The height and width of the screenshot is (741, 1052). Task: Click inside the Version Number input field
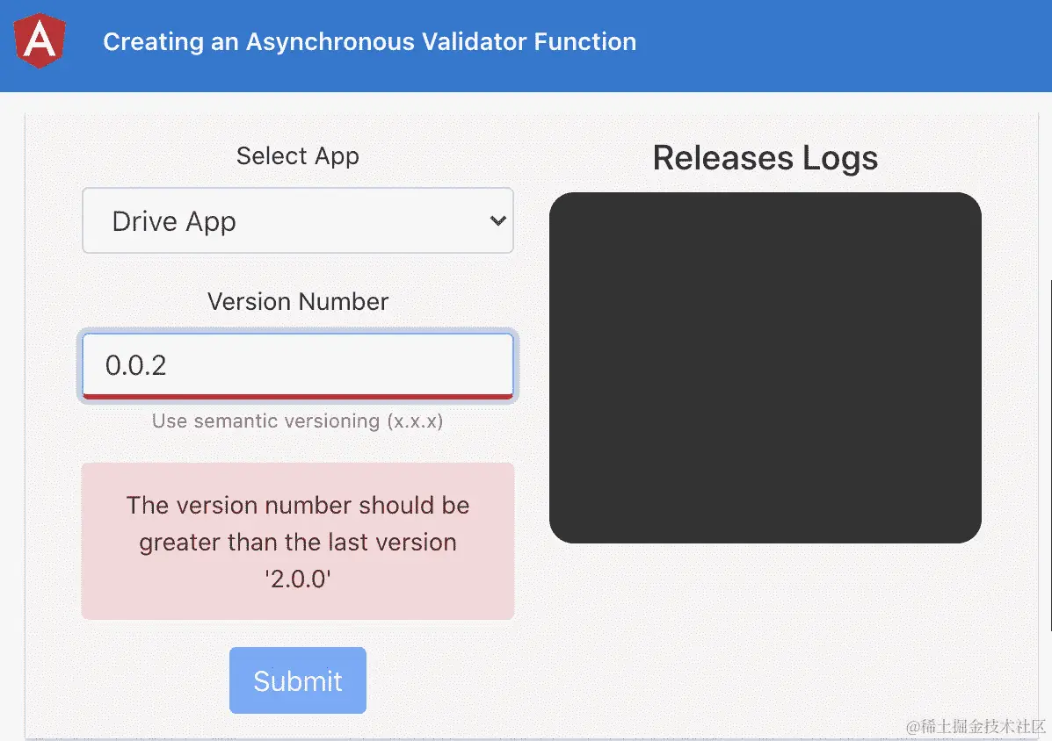pos(298,366)
